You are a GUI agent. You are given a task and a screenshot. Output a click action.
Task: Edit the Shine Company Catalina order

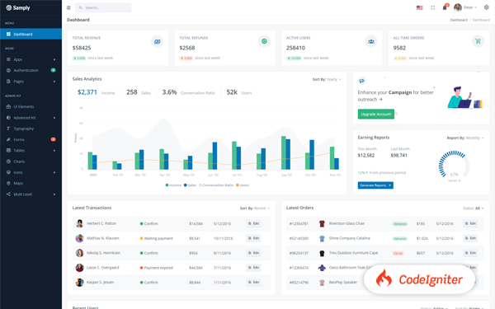tap(470, 238)
